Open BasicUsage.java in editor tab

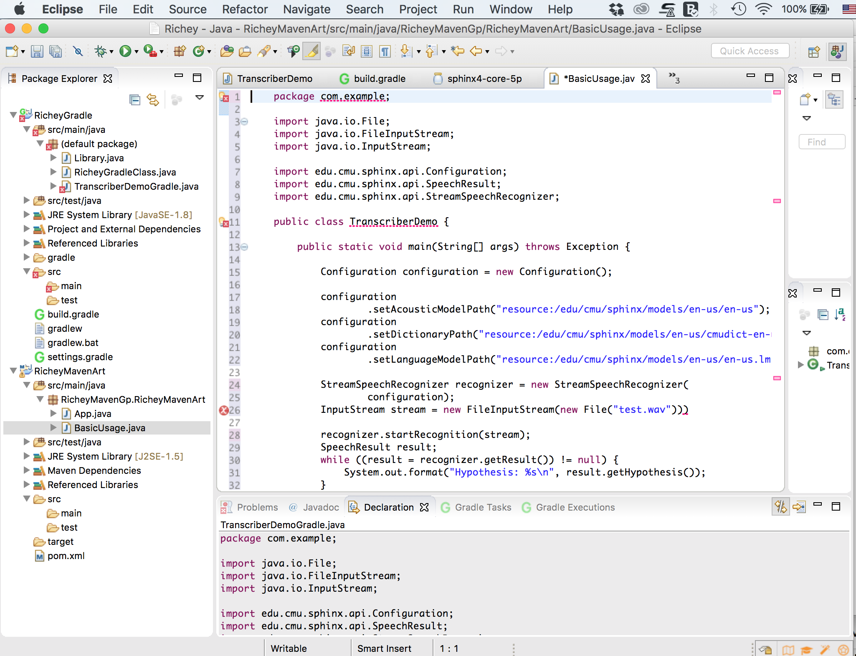pos(598,79)
